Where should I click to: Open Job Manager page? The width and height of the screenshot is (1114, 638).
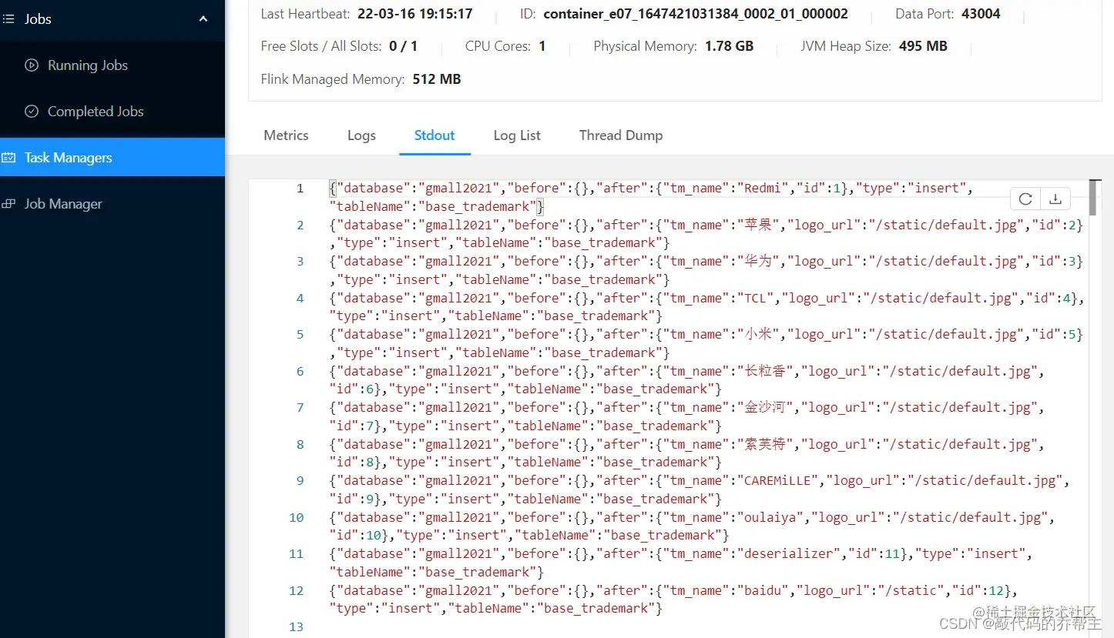click(x=63, y=204)
